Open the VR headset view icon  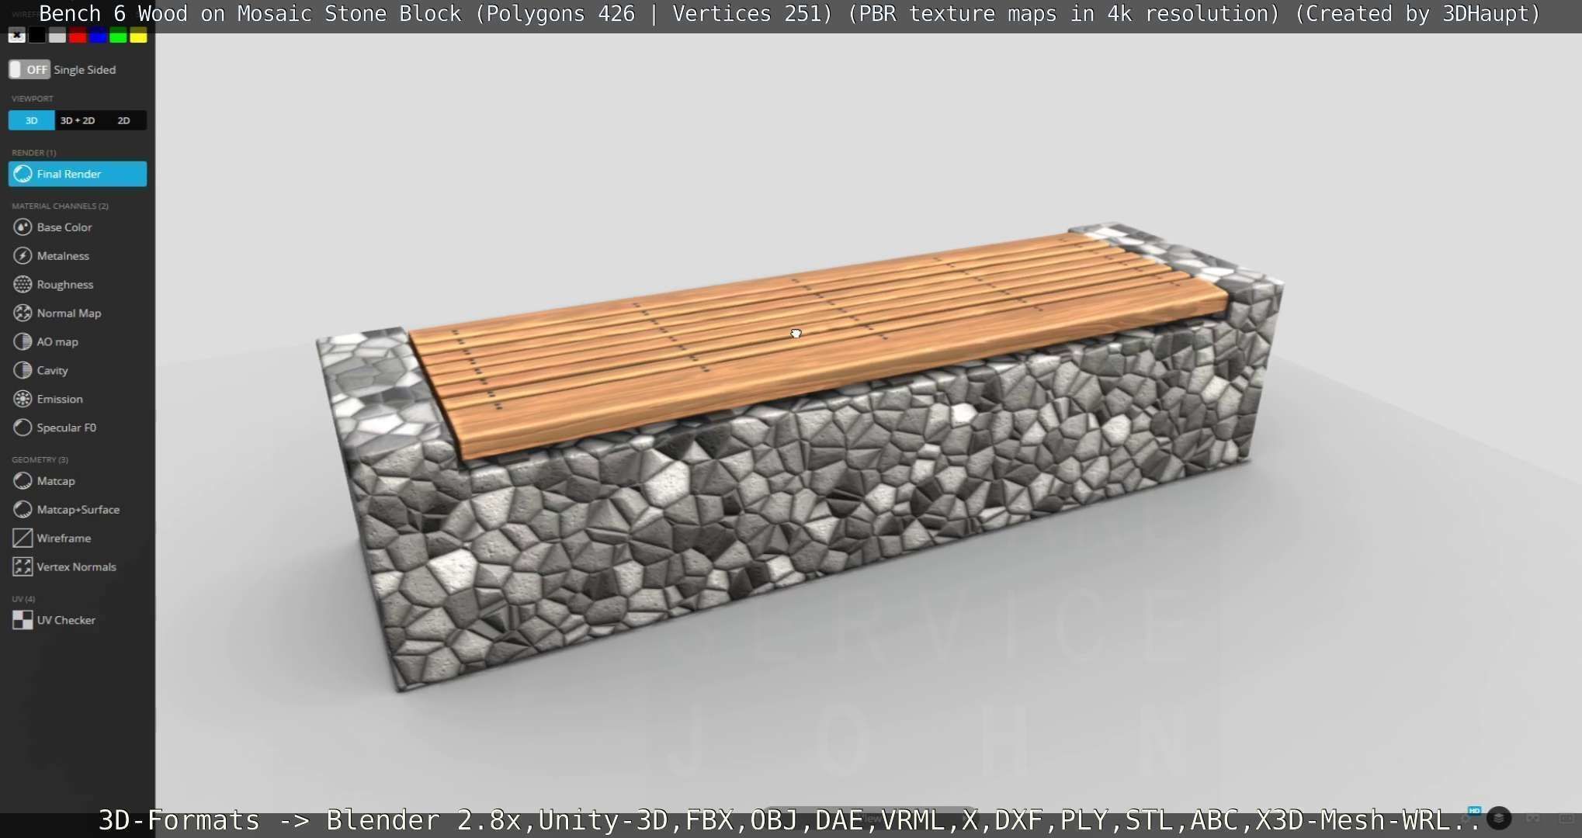coord(1533,819)
